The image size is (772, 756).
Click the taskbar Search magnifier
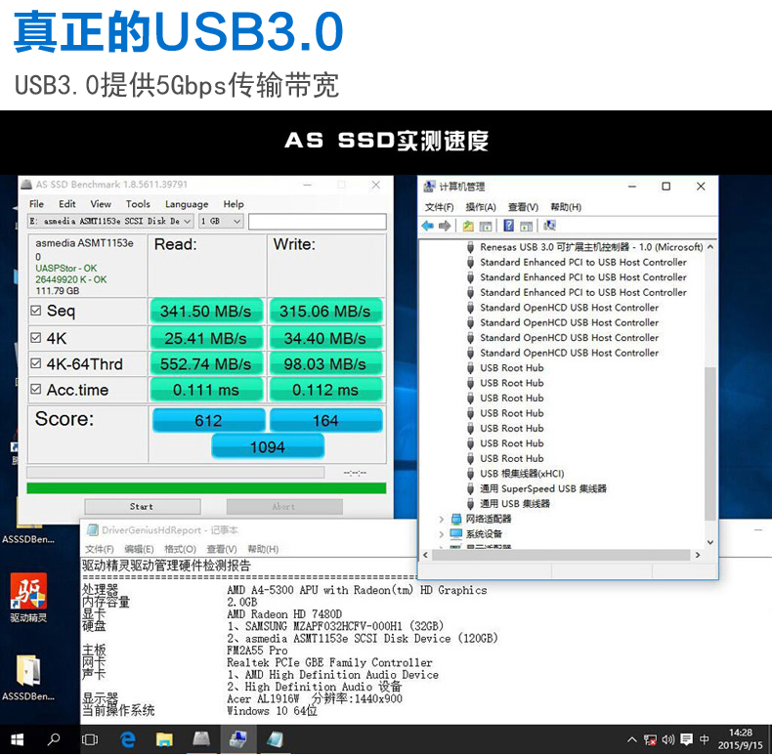point(54,739)
